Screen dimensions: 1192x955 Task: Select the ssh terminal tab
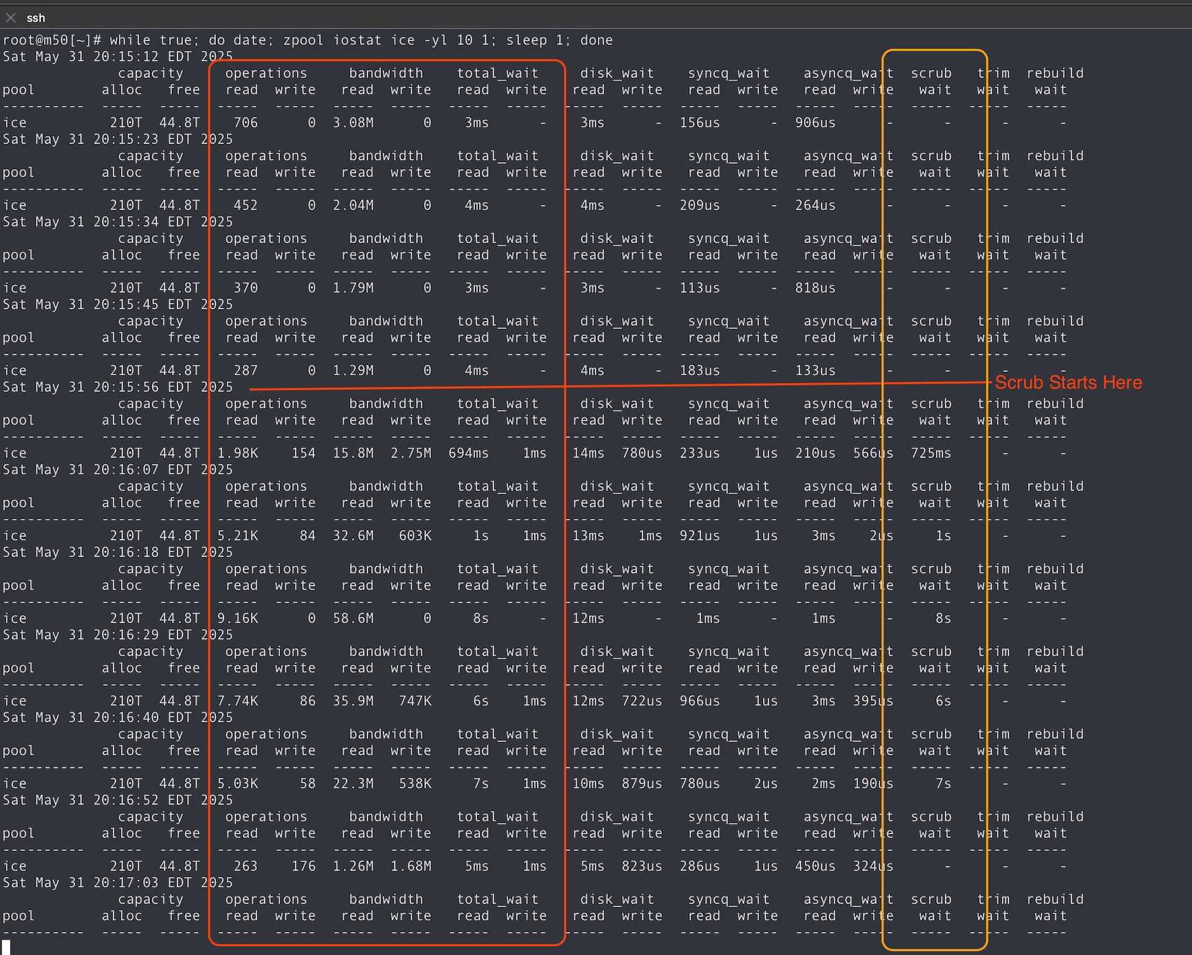pos(36,18)
